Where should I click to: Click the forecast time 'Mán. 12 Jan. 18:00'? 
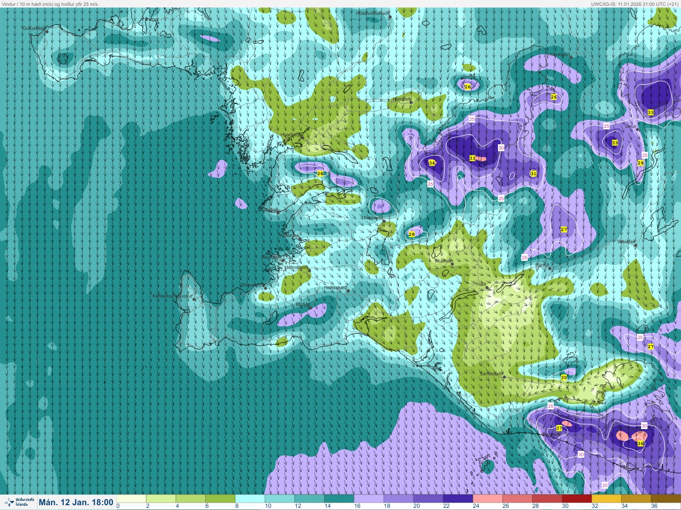76,503
